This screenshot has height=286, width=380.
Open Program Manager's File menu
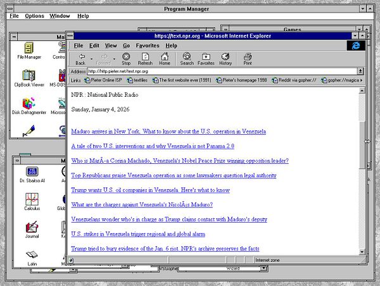(14, 16)
